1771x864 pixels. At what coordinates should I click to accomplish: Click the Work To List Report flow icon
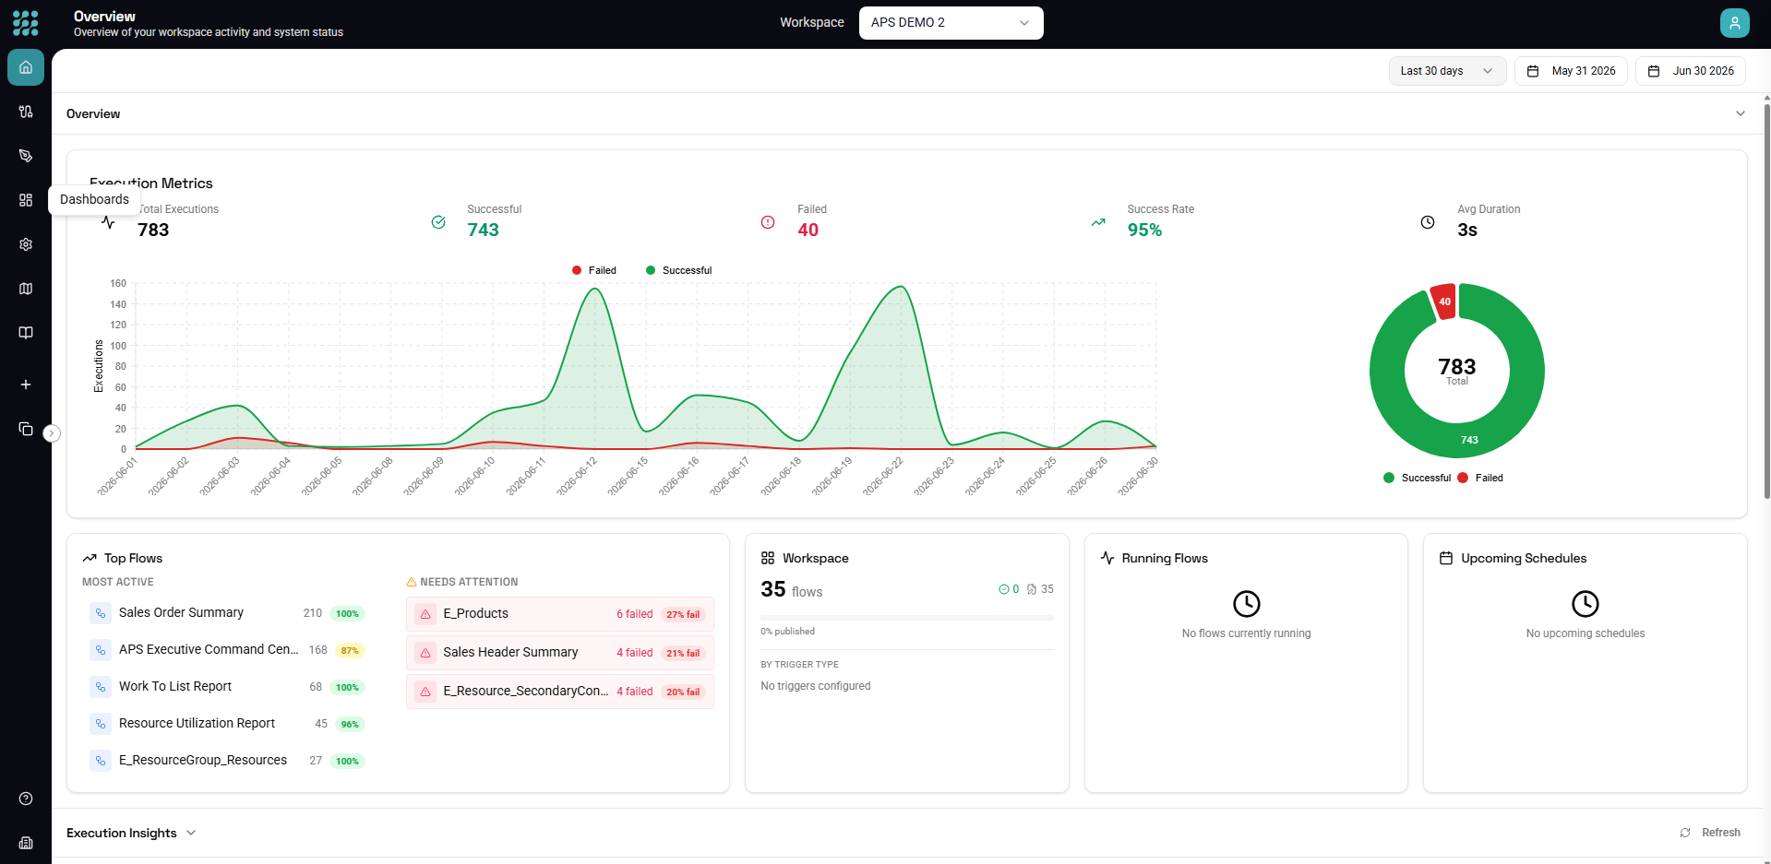(x=101, y=687)
